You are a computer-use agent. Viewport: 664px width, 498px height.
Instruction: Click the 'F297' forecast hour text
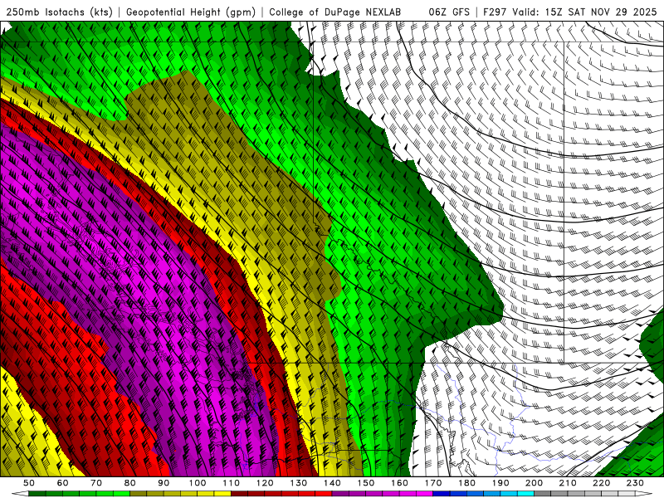point(495,12)
